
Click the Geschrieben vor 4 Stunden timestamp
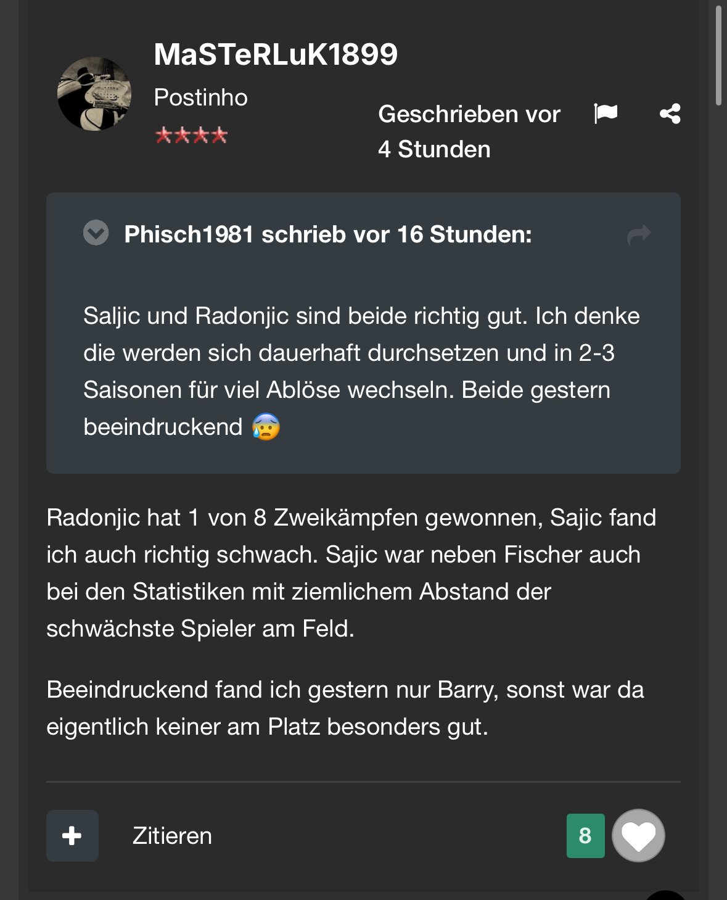(x=469, y=131)
